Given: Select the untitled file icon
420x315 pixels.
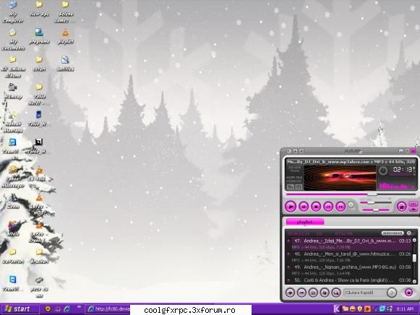Looking at the screenshot, I should pyautogui.click(x=65, y=64).
